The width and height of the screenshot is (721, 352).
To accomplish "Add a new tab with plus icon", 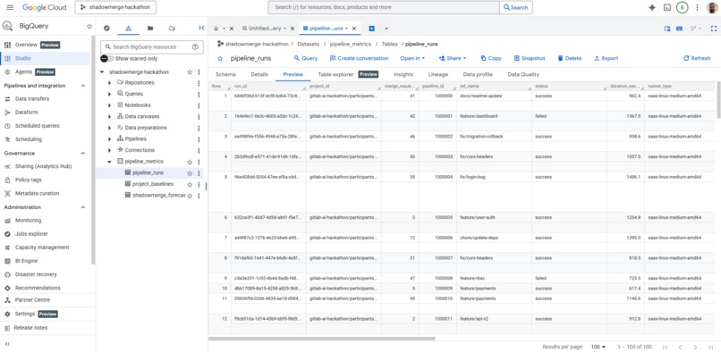I will (x=371, y=29).
